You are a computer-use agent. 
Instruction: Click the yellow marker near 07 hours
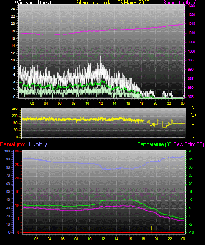[x=70, y=230]
